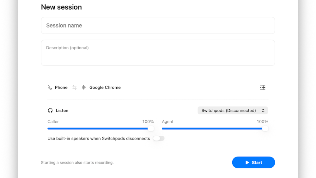Click the Google Chrome waveform icon
This screenshot has width=316, height=178.
coord(84,87)
